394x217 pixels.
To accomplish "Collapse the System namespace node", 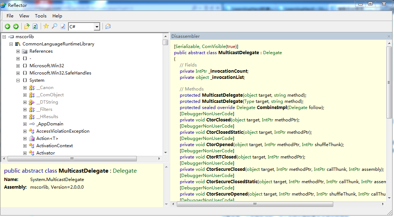I will [x=18, y=80].
